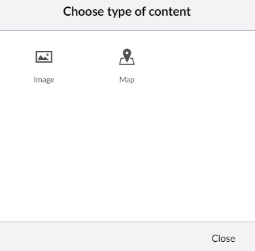Select the Image content type icon

click(x=44, y=57)
